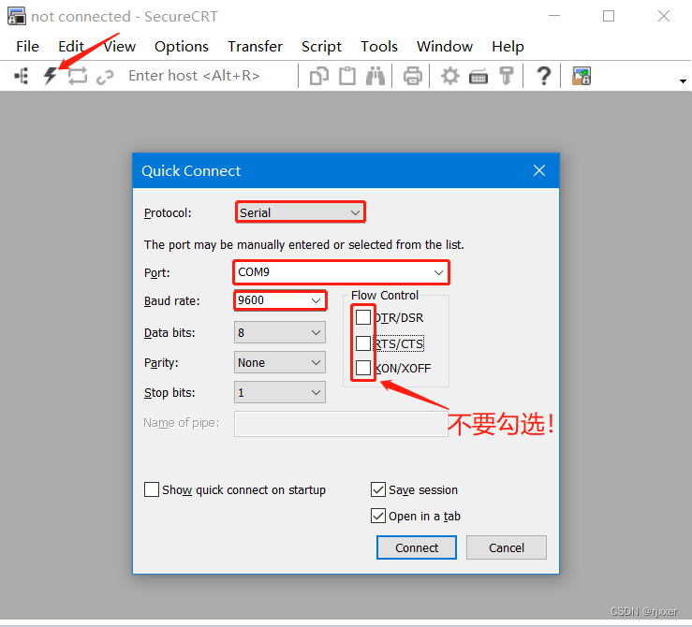Open Session Options gear icon

(x=450, y=76)
